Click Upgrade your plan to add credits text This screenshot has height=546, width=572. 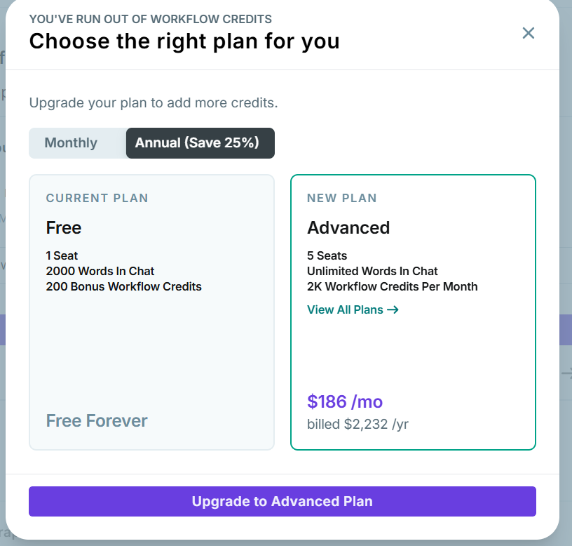pos(154,103)
